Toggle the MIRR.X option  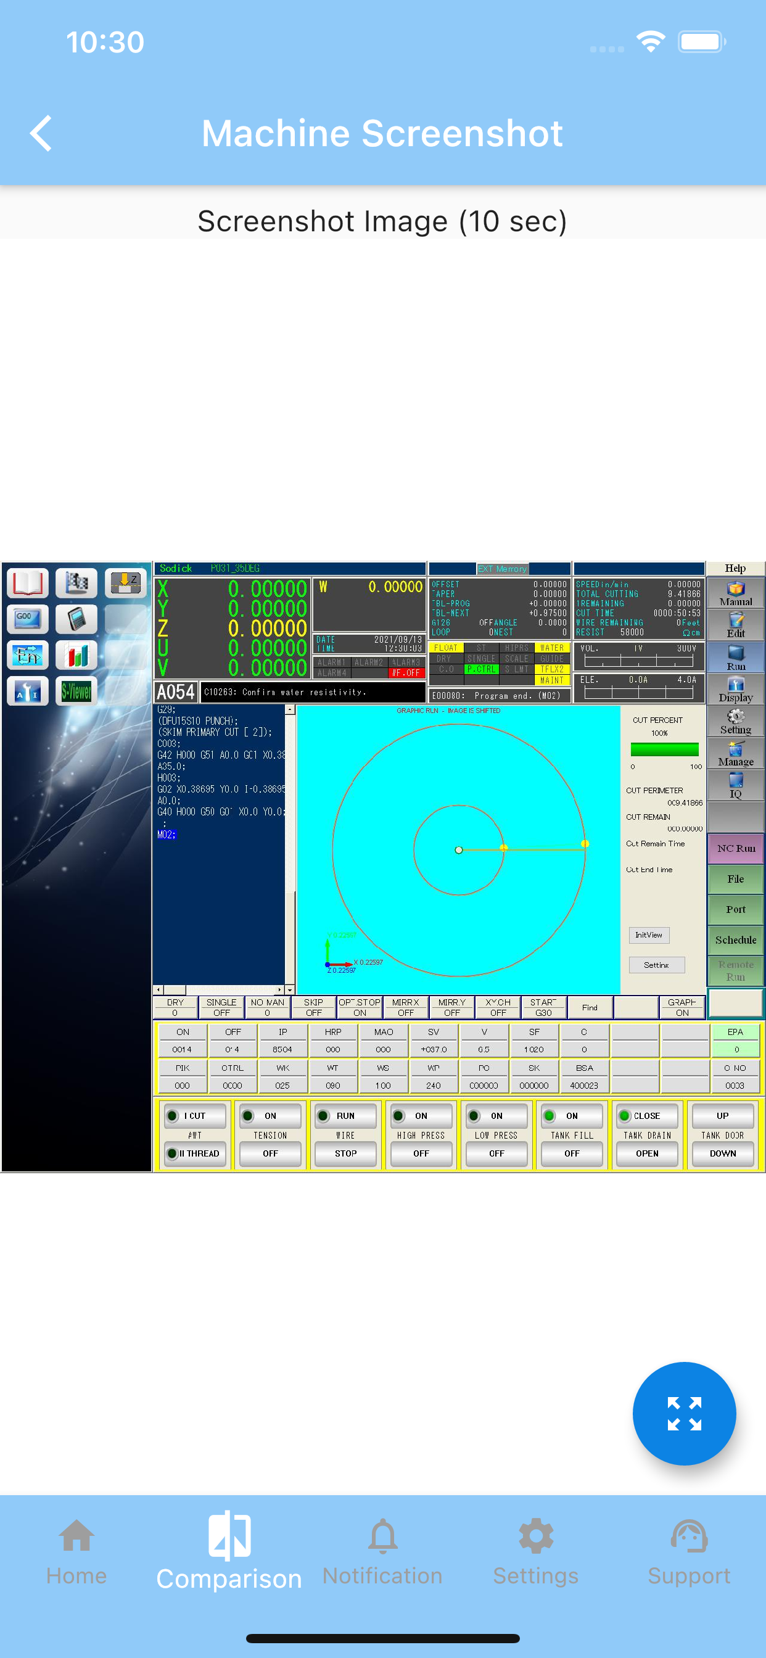coord(406,1007)
